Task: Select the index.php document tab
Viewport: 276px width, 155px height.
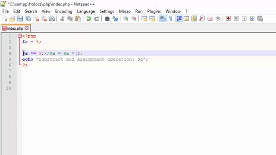Action: tap(15, 28)
